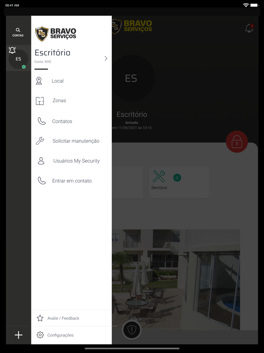
Task: Tap the wrench icon for maintenance
Action: (40, 141)
